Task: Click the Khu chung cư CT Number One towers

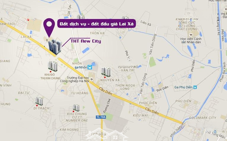Action: (76, 108)
